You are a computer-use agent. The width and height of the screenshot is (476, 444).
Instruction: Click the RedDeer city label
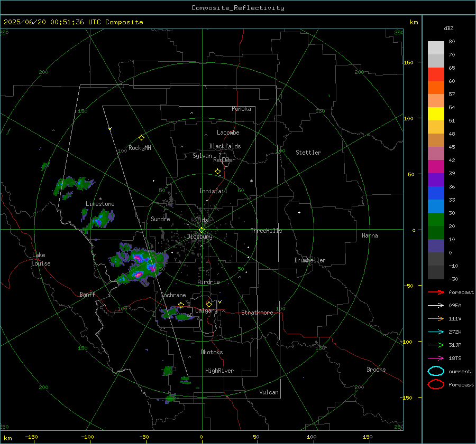[224, 160]
